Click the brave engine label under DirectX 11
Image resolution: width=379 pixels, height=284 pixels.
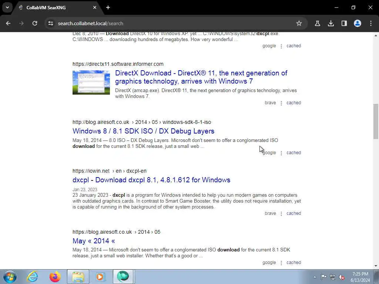[x=270, y=103]
